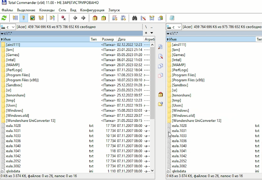
Task: Open the Конфигурация menu
Action: [x=92, y=10]
